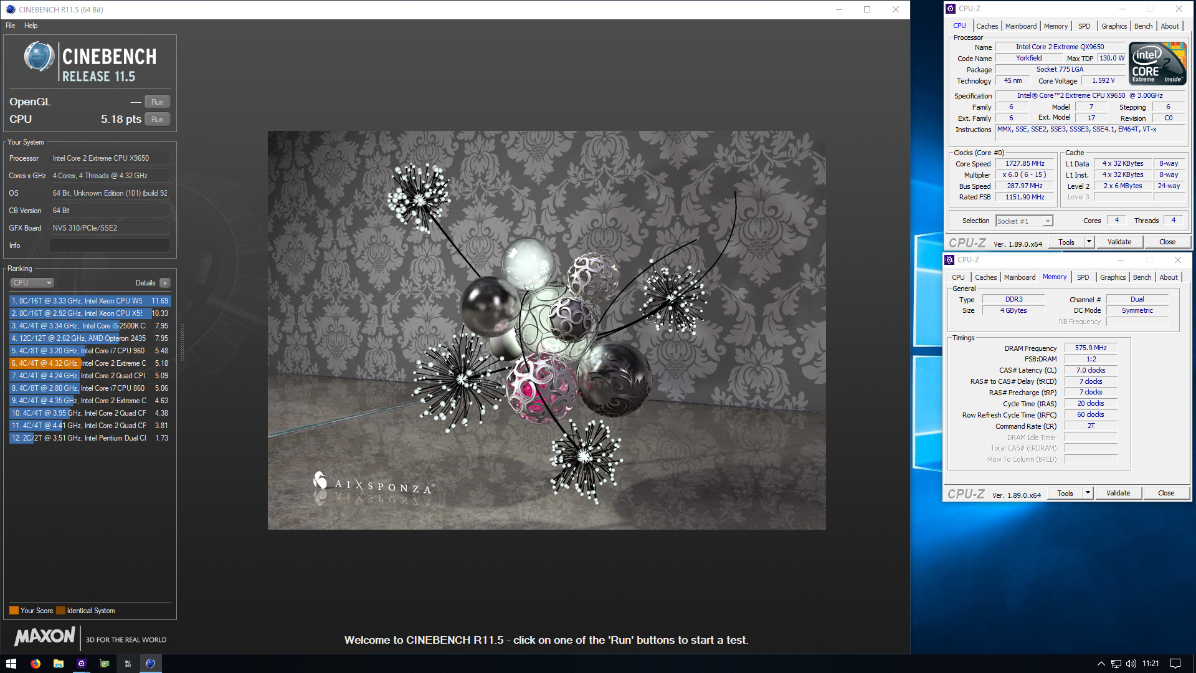This screenshot has height=673, width=1196.
Task: Open Mainboard tab in bottom CPU-Z window
Action: click(1020, 277)
